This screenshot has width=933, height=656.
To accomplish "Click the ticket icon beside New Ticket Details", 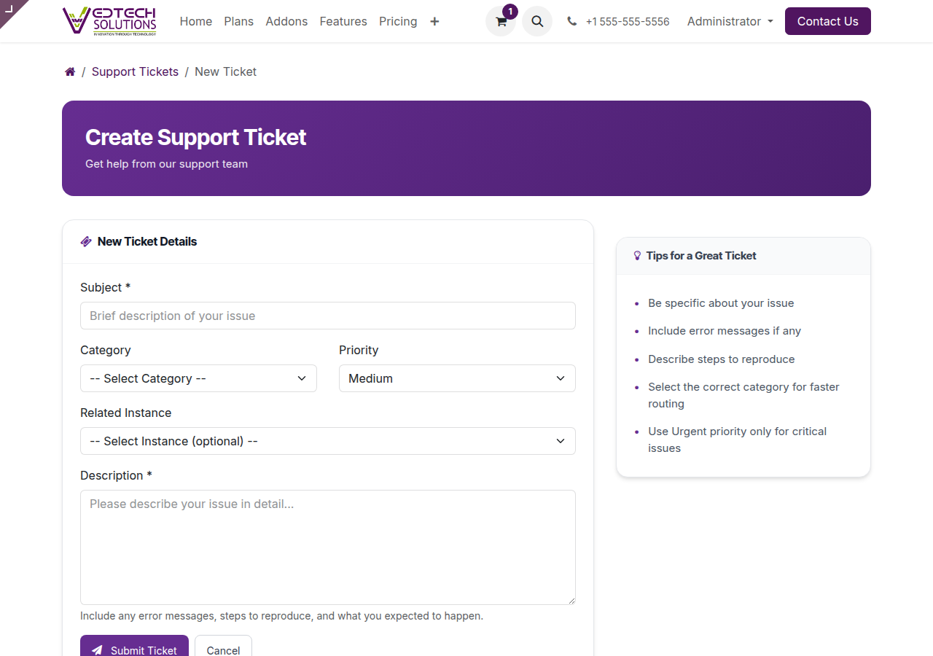I will [x=86, y=241].
